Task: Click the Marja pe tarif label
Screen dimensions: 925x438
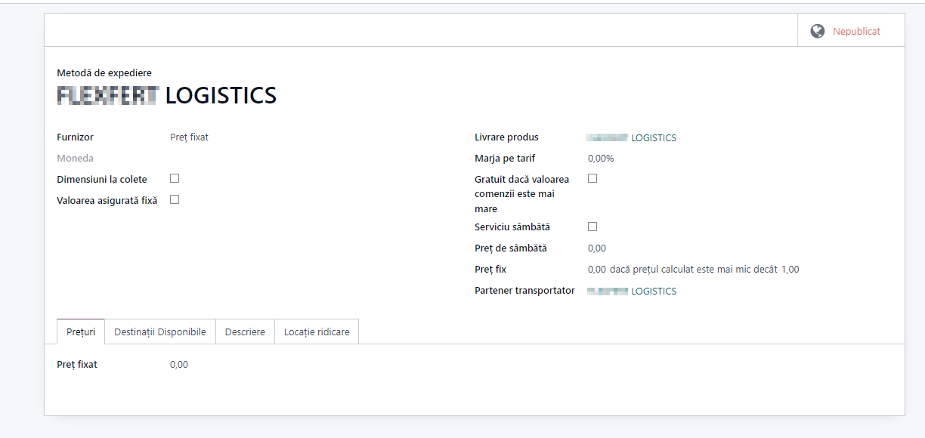Action: pyautogui.click(x=505, y=159)
